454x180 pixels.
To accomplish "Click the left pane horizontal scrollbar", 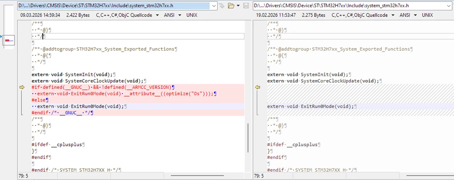I will 197,175.
